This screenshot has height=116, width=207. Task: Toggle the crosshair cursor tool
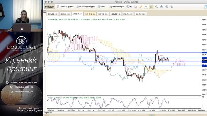[x=146, y=7]
